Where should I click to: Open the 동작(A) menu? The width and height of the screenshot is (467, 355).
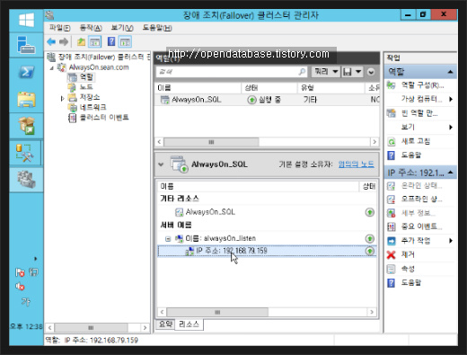[x=91, y=28]
